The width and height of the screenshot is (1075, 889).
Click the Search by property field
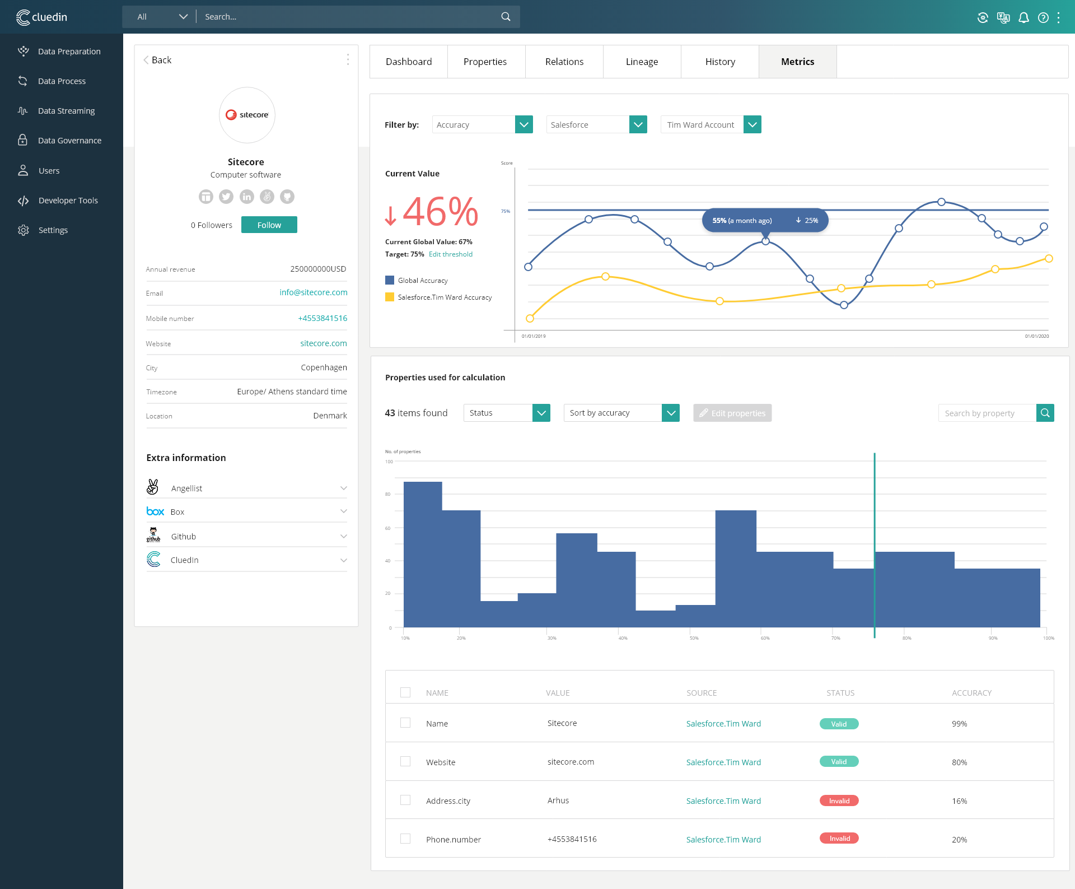coord(987,413)
